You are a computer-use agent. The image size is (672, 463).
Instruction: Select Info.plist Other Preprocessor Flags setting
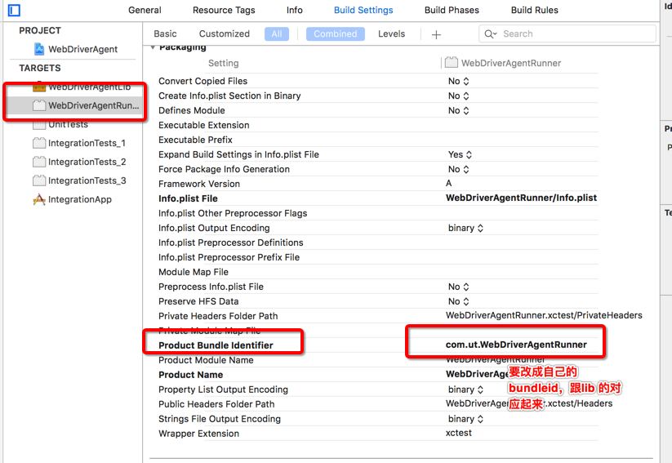tap(233, 213)
